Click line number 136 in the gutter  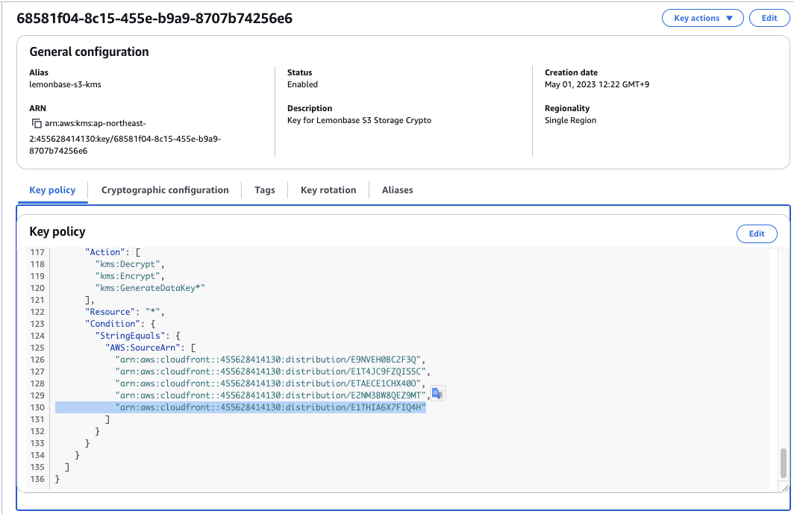click(x=37, y=478)
